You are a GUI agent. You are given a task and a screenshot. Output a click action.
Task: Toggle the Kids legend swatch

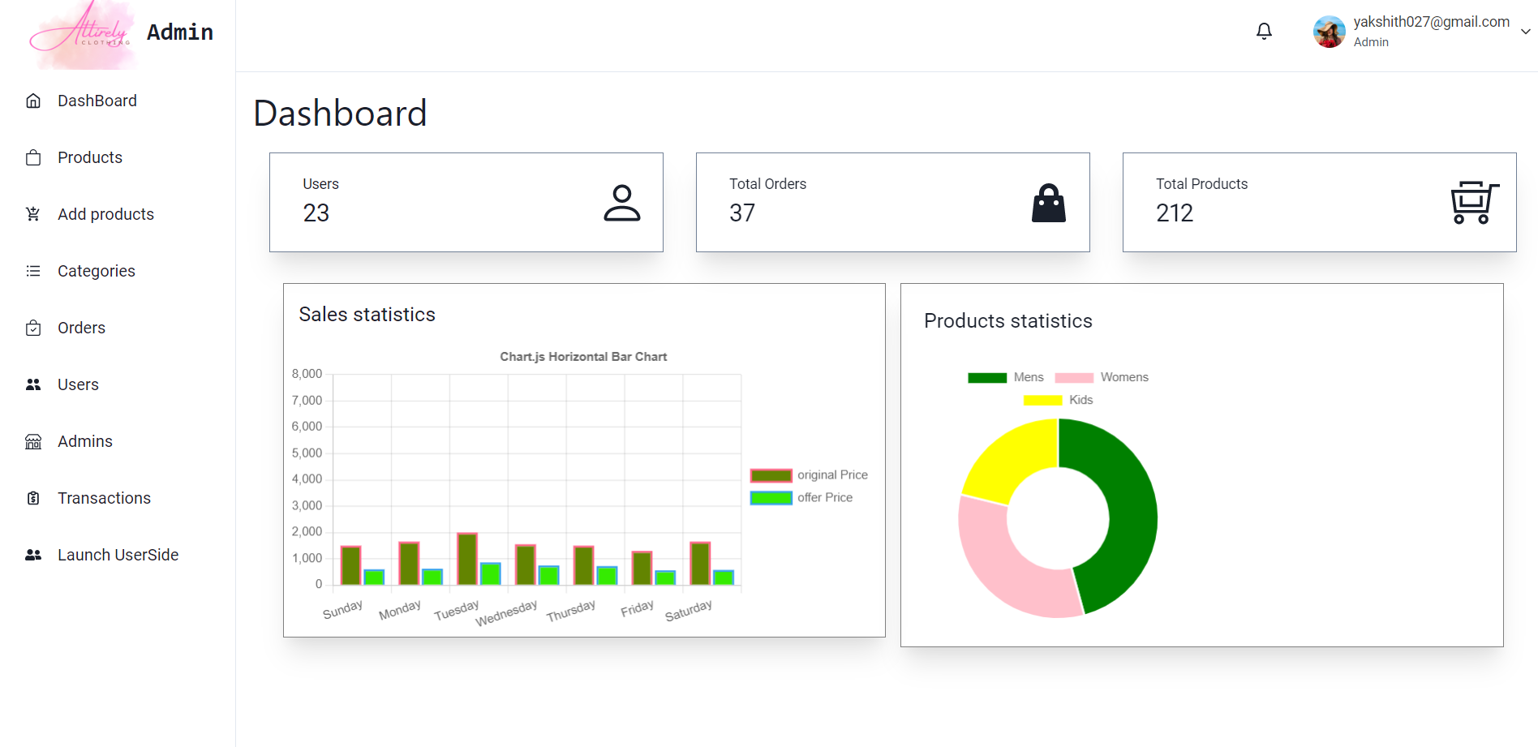pyautogui.click(x=1042, y=400)
